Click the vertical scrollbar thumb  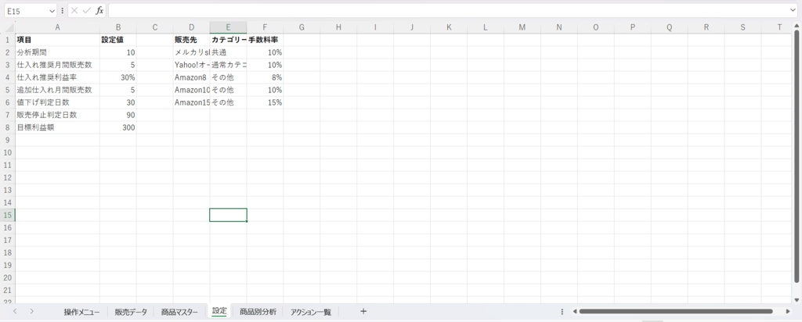coord(797,156)
